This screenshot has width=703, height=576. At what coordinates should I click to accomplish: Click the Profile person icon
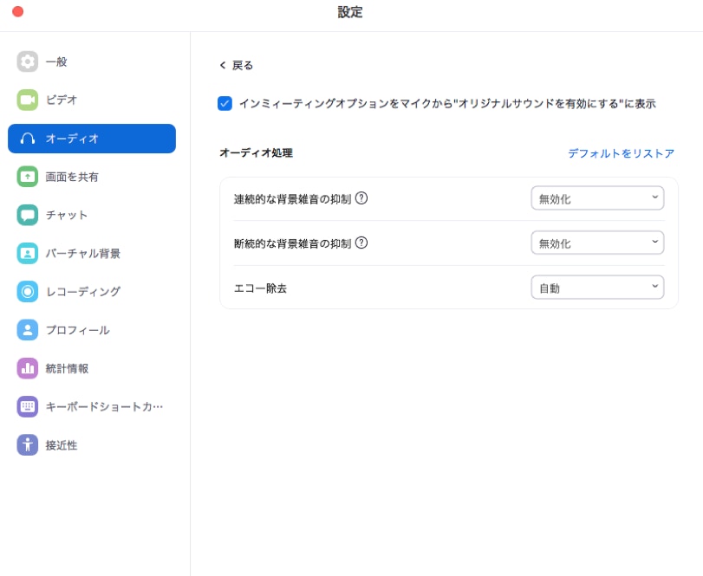[x=28, y=330]
